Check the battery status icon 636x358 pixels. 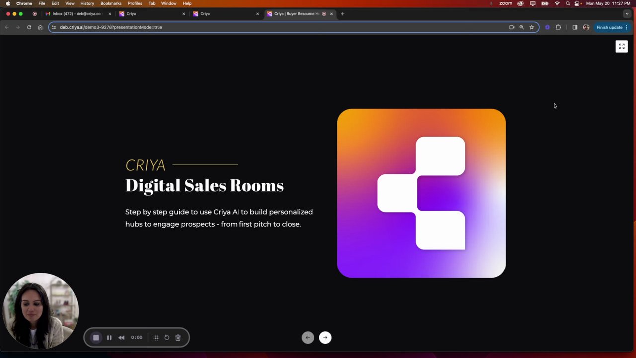coord(545,3)
